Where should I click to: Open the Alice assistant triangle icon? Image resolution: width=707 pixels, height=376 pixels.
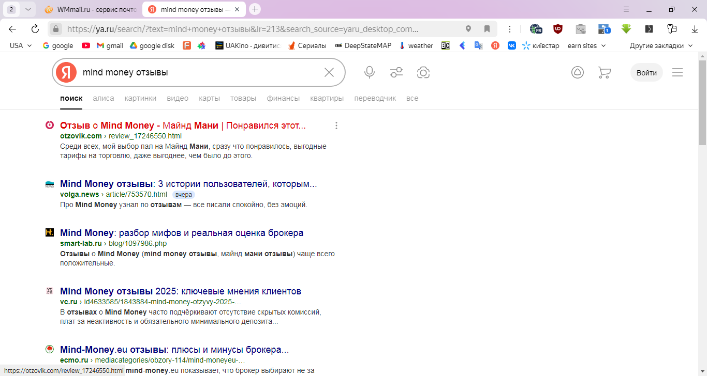pyautogui.click(x=578, y=72)
